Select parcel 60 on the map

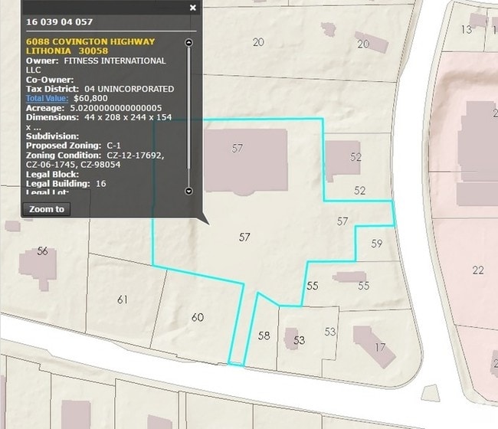[x=198, y=317]
